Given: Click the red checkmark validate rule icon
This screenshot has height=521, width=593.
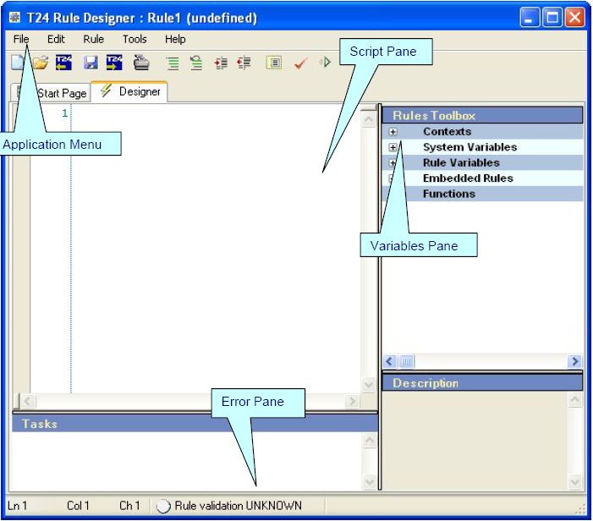Looking at the screenshot, I should [299, 63].
